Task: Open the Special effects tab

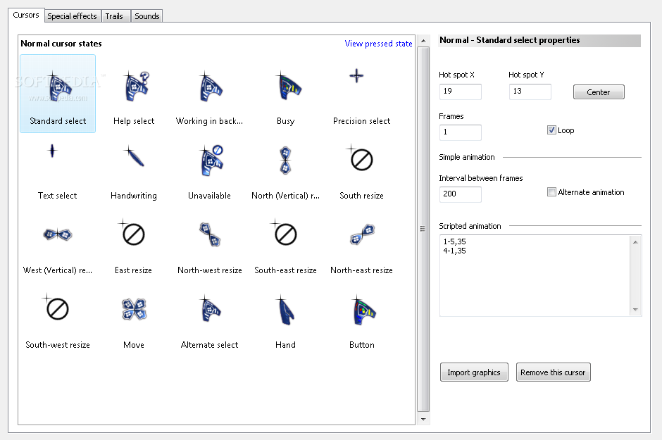Action: (73, 16)
